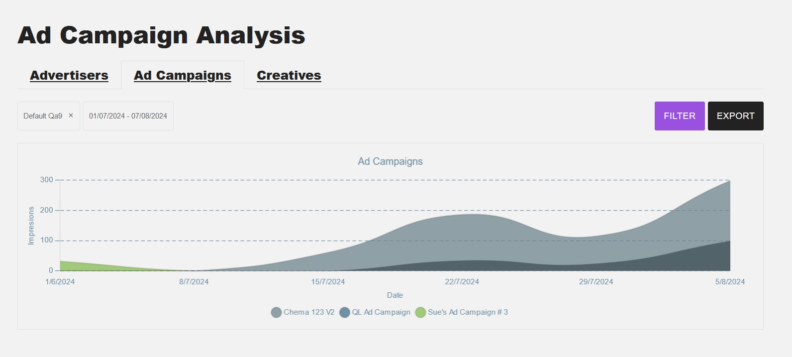This screenshot has height=357, width=792.
Task: Click the Impresions y-axis title
Action: click(x=31, y=226)
